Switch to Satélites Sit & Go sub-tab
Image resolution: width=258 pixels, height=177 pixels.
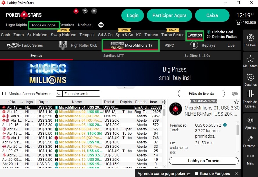coord(197,56)
